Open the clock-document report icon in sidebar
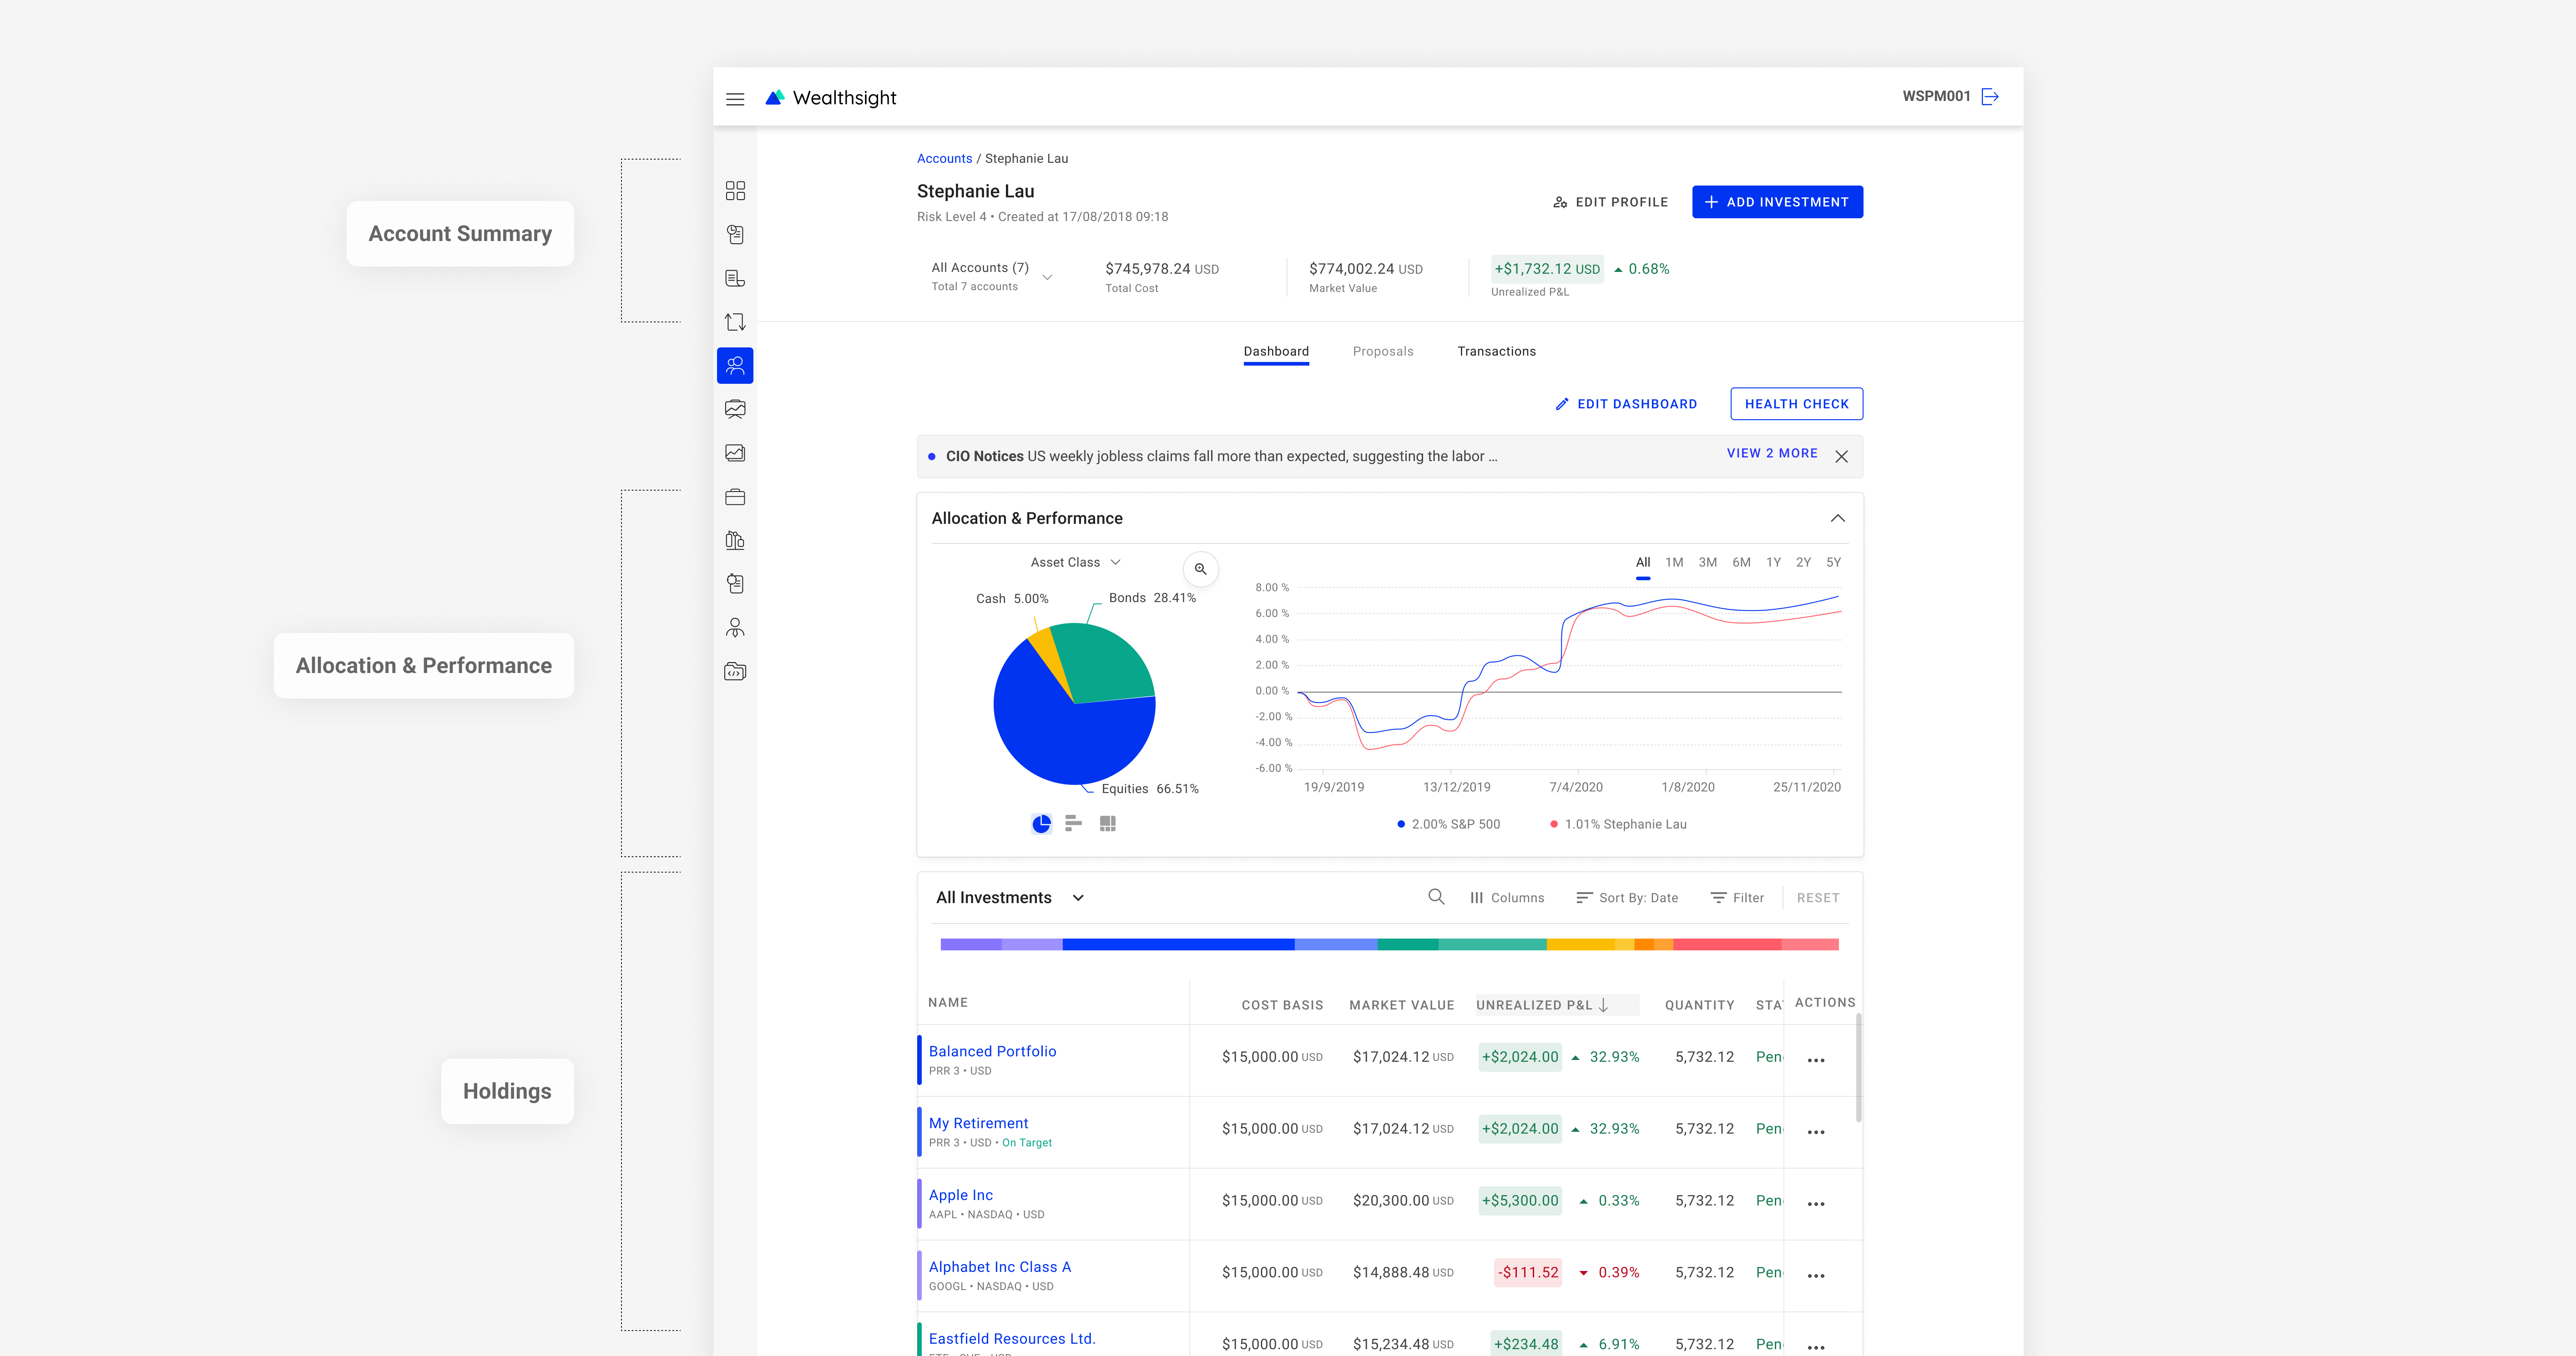2576x1356 pixels. coord(735,235)
